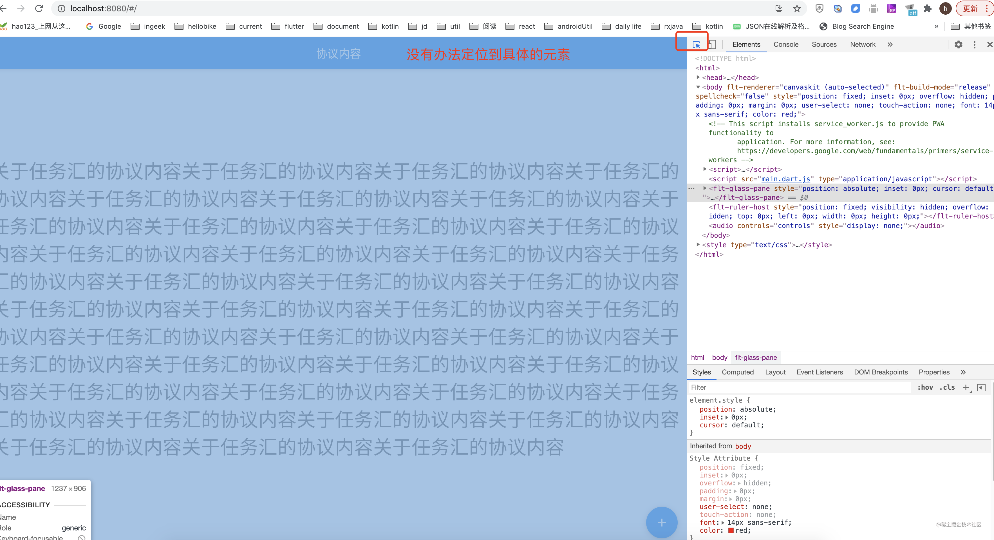Select body in the breadcrumb bar
Image resolution: width=994 pixels, height=540 pixels.
click(719, 358)
